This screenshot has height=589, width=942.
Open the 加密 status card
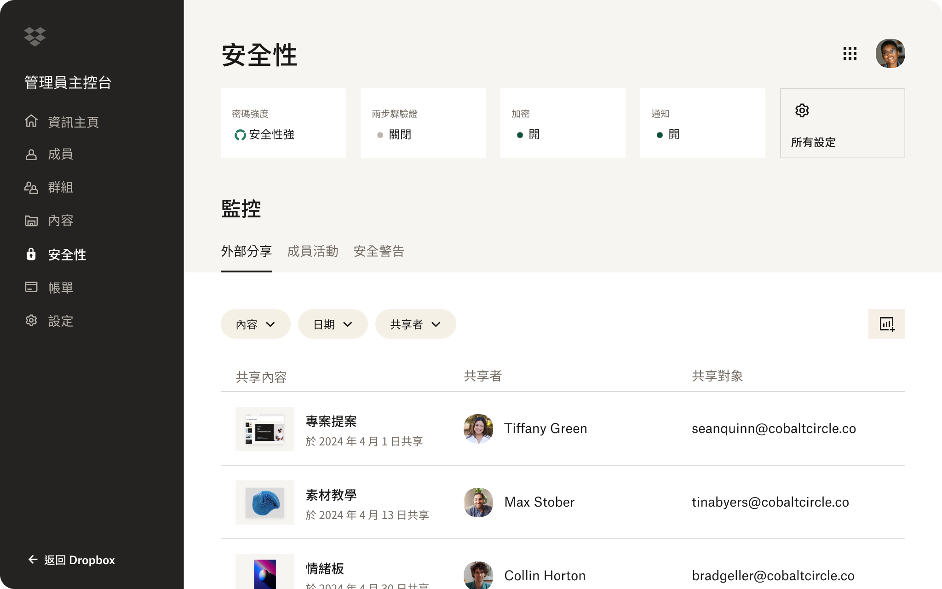[563, 123]
